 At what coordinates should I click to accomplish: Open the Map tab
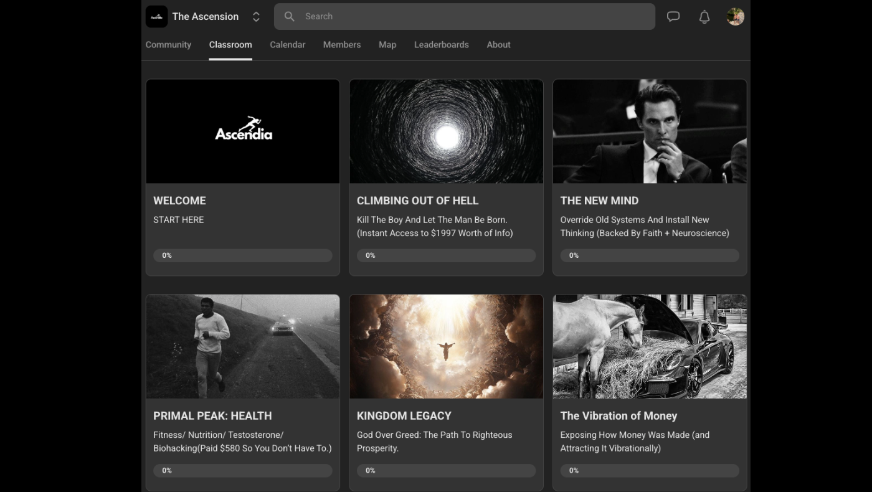[387, 45]
